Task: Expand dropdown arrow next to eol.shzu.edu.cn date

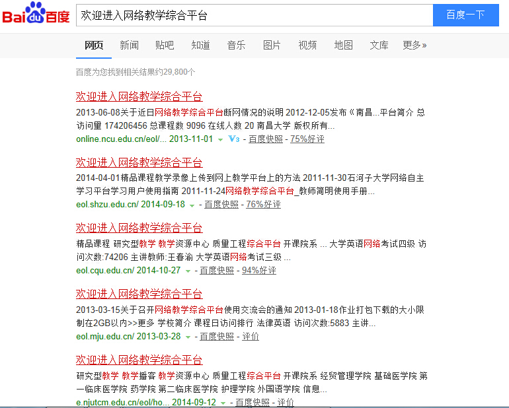Action: [x=192, y=205]
